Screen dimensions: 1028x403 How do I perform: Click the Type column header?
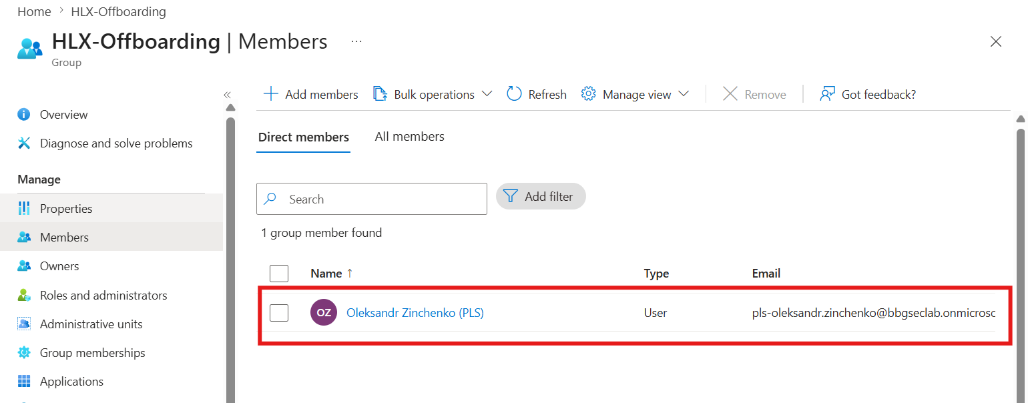656,274
